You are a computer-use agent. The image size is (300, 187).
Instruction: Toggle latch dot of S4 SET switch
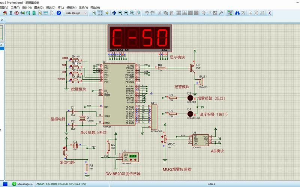pos(71,59)
